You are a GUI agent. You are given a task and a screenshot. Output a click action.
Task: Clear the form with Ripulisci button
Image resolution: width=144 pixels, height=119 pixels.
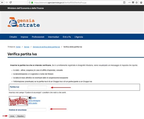click(21, 116)
